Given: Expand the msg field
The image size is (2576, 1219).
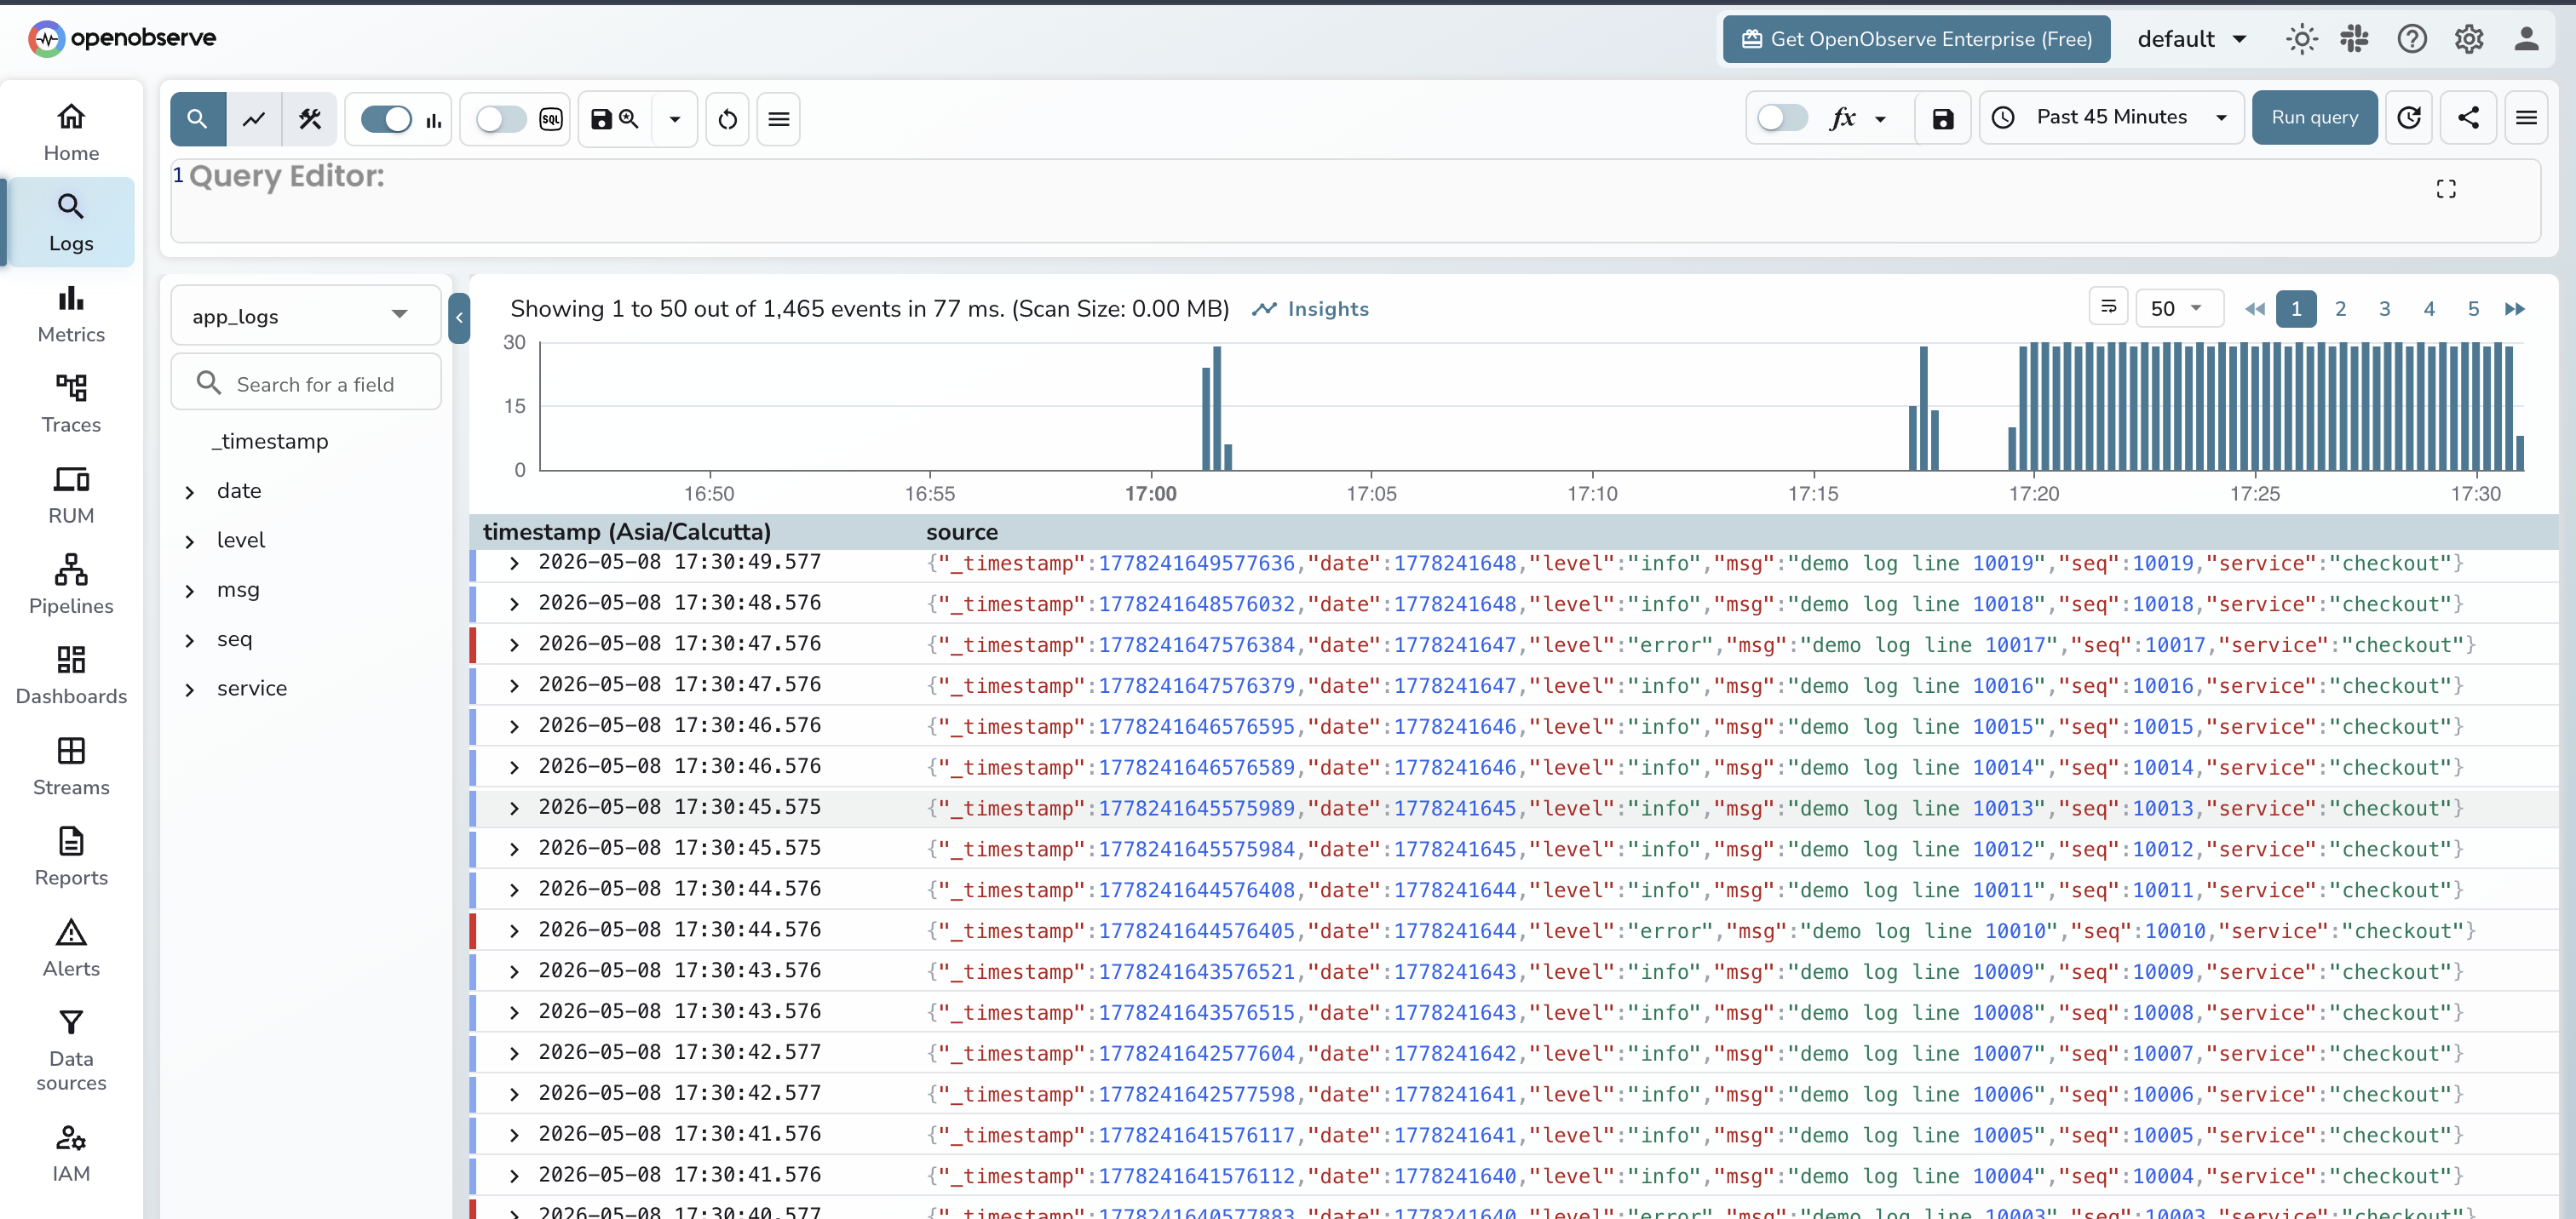Looking at the screenshot, I should click(189, 591).
